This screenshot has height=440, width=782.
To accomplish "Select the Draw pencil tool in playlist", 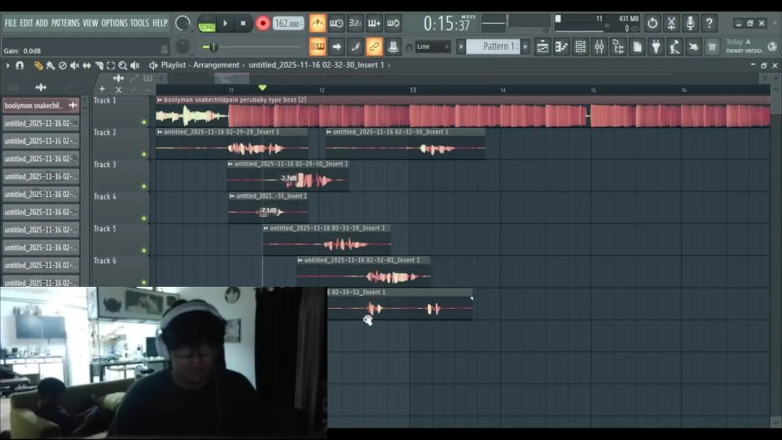I will (x=38, y=65).
